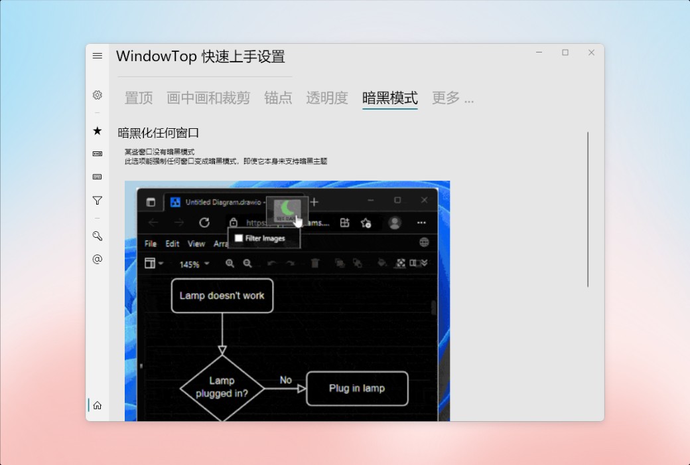
Task: Click the dark mode demo image
Action: pos(287,301)
